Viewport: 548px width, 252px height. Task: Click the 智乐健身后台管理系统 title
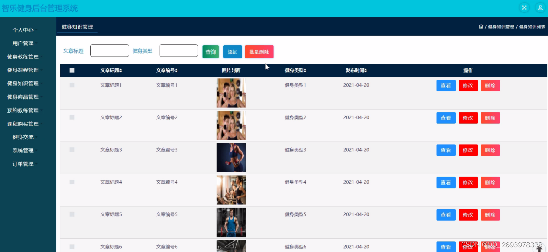pos(40,8)
